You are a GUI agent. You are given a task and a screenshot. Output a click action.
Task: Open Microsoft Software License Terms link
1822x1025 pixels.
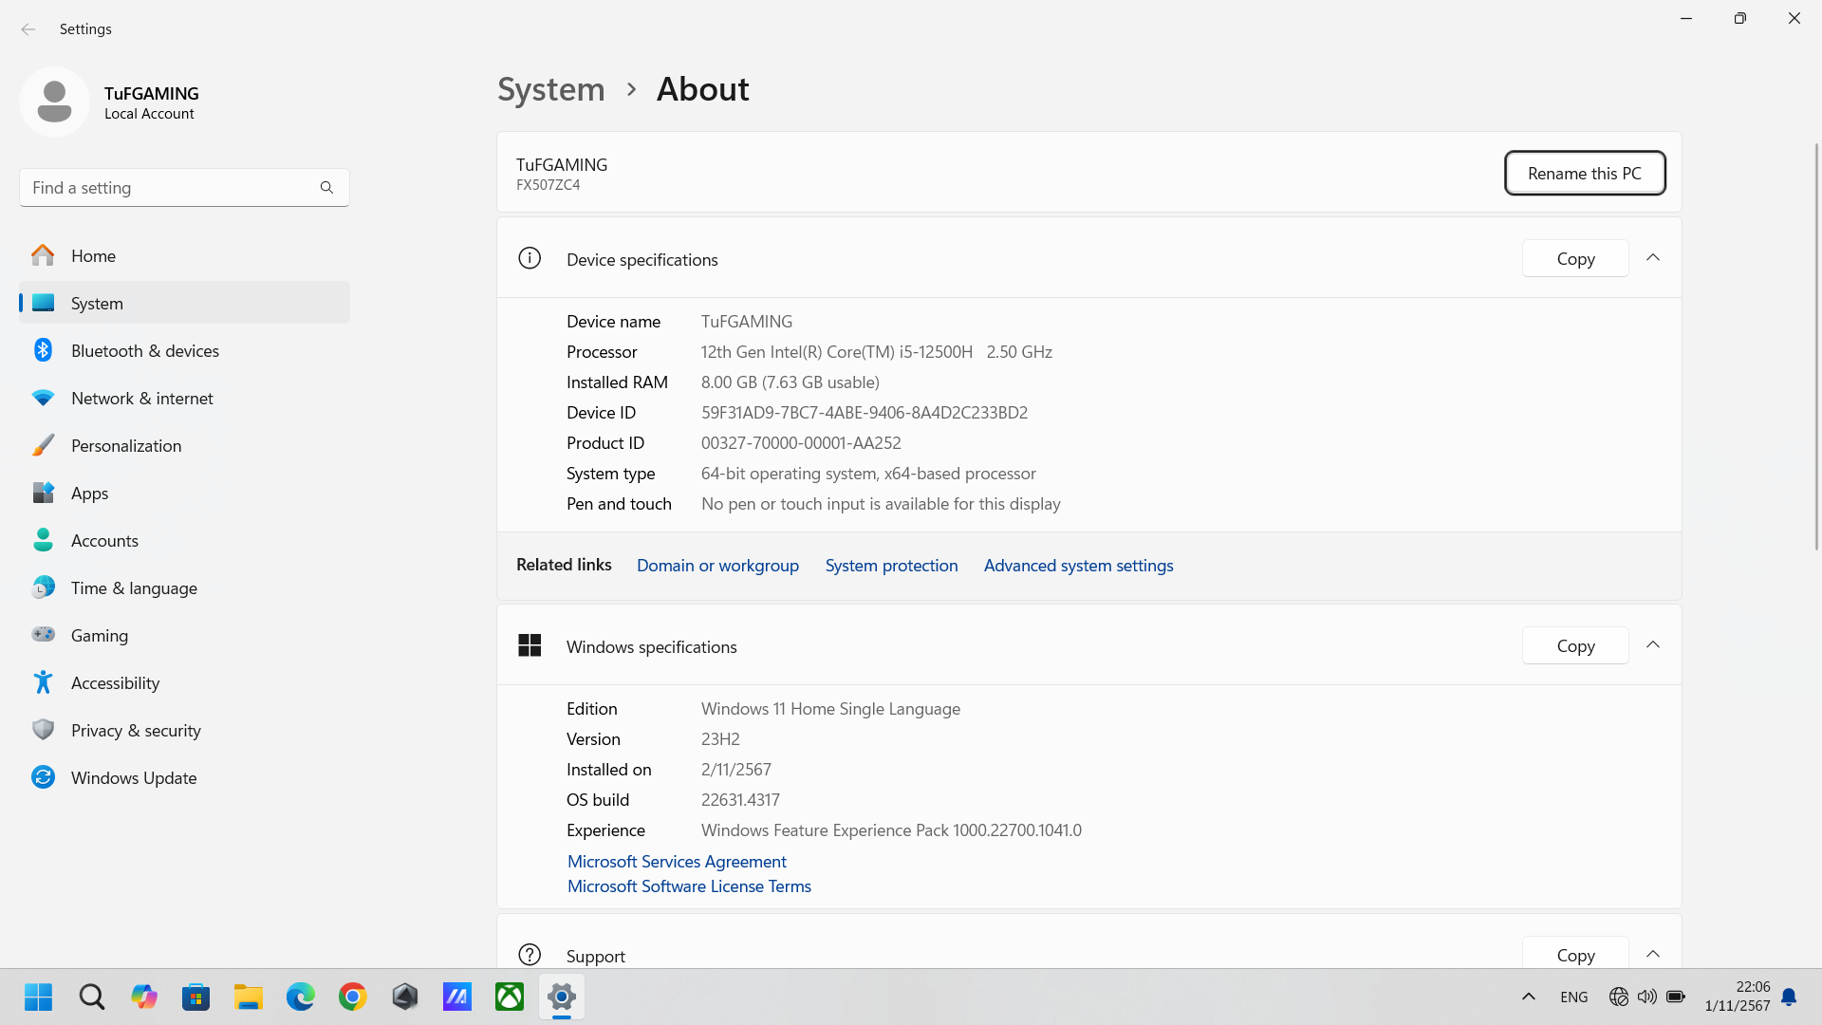[689, 885]
